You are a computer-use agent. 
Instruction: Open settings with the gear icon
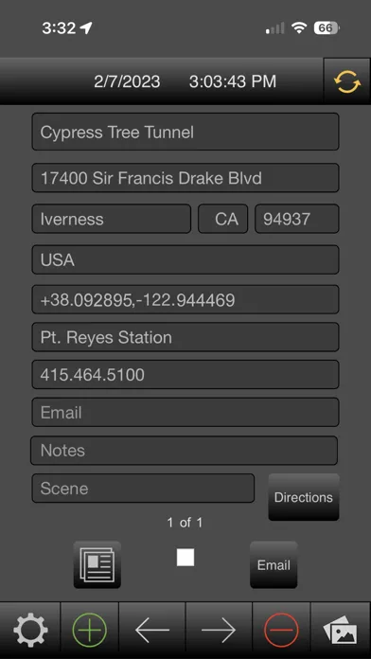pyautogui.click(x=30, y=630)
